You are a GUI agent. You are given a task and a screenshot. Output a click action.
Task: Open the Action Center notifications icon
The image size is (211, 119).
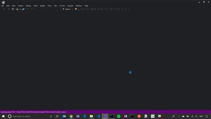[x=206, y=116]
